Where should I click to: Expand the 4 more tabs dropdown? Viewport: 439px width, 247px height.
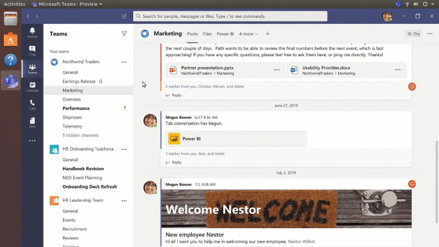pyautogui.click(x=249, y=34)
